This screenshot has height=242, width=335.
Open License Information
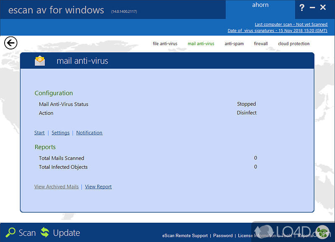257,236
